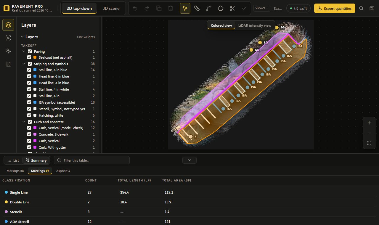
Task: Select the polygon area tool
Action: point(221,8)
